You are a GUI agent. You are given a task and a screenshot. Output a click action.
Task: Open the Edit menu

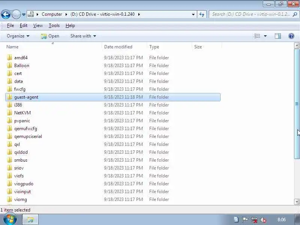point(24,25)
